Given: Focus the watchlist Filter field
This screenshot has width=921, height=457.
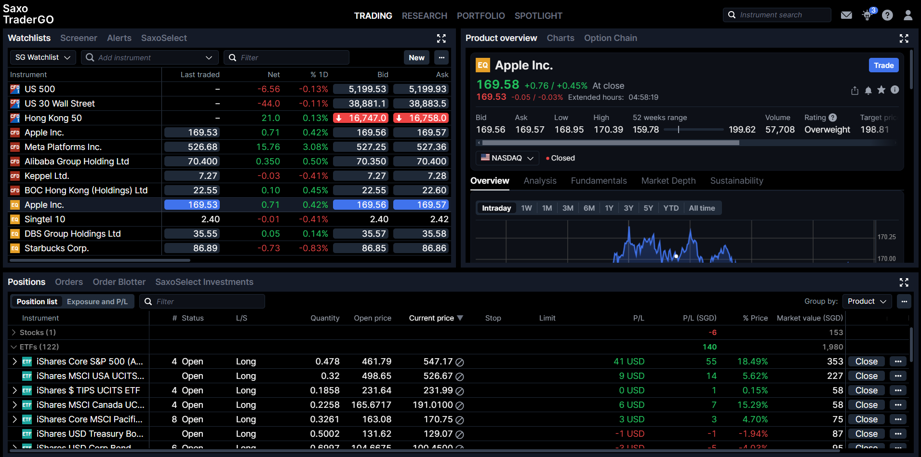Looking at the screenshot, I should pos(286,57).
